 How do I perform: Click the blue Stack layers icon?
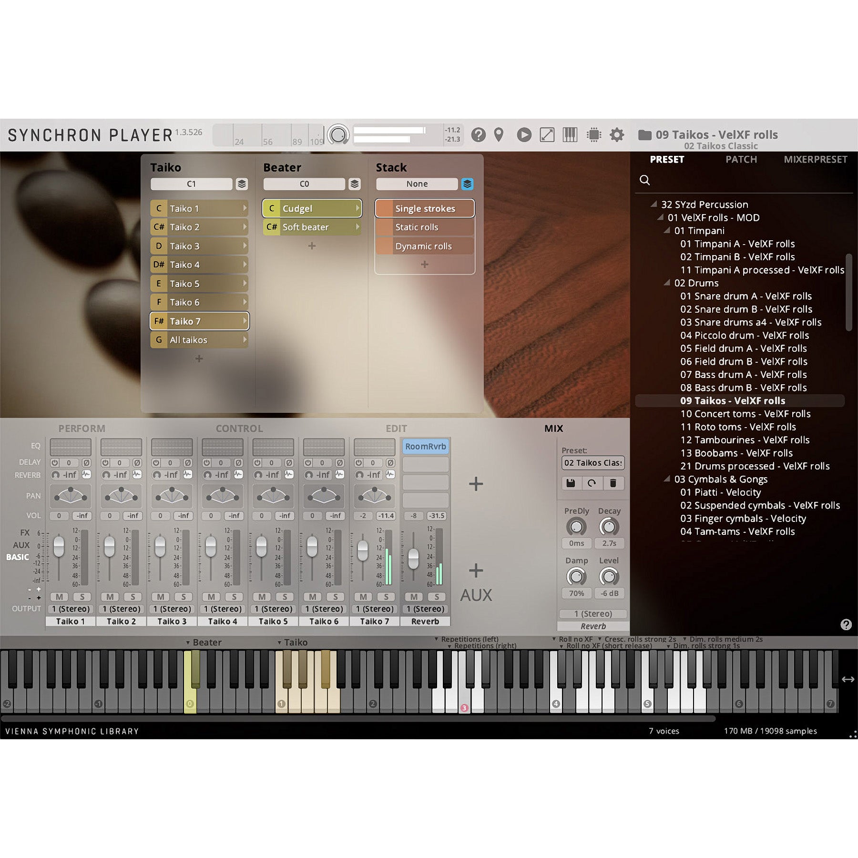(467, 184)
